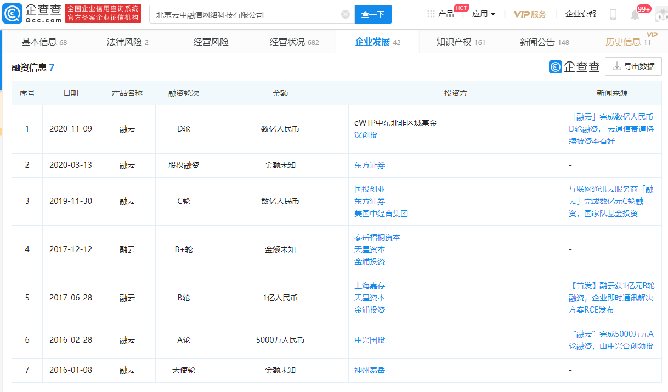
Task: Open the 【首发】B轮融资 news article
Action: 611,298
